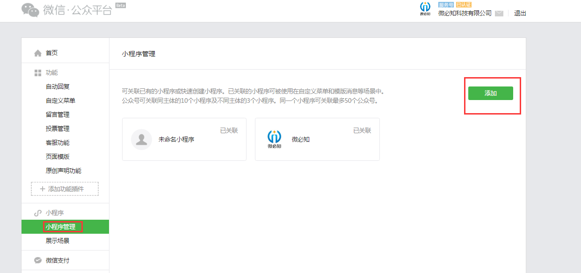Viewport: 581px width, 273px height.
Task: Click 添加功能插件 button
Action: (x=65, y=189)
